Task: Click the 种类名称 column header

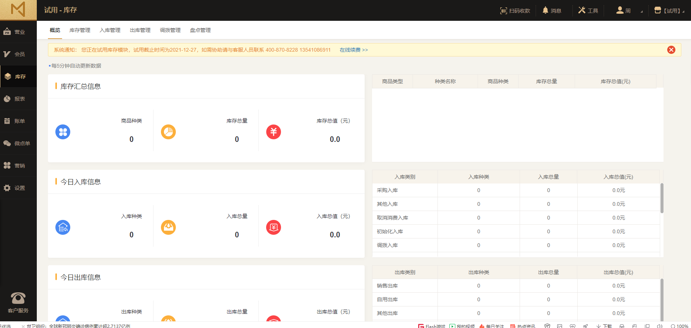Action: tap(445, 81)
